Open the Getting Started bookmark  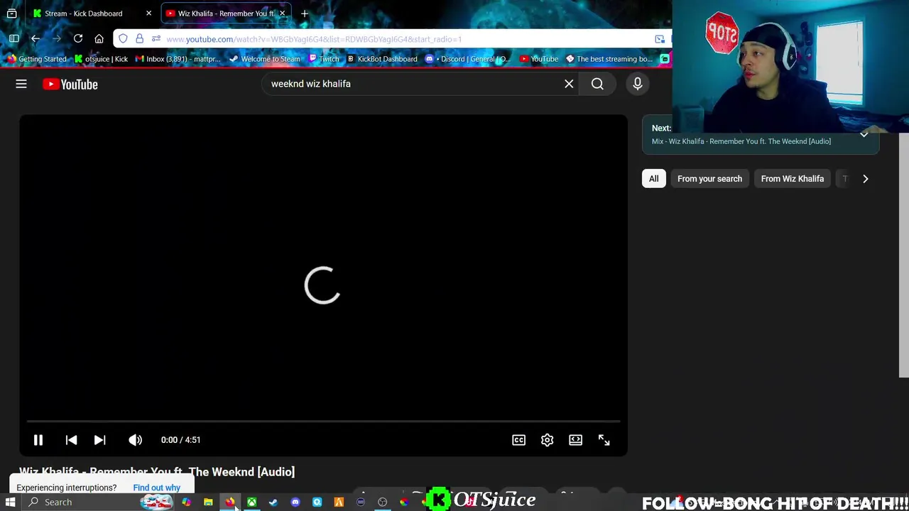(36, 59)
